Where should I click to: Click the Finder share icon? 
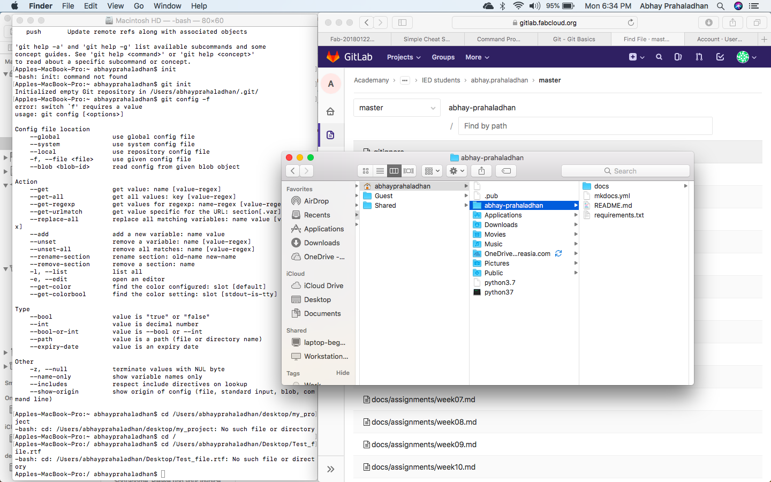[x=481, y=171]
